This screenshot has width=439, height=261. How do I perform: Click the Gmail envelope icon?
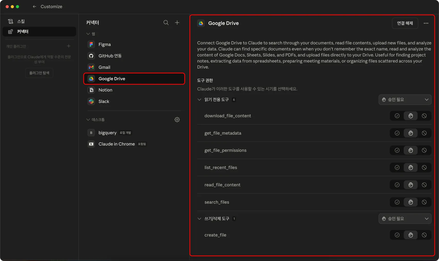coord(91,67)
